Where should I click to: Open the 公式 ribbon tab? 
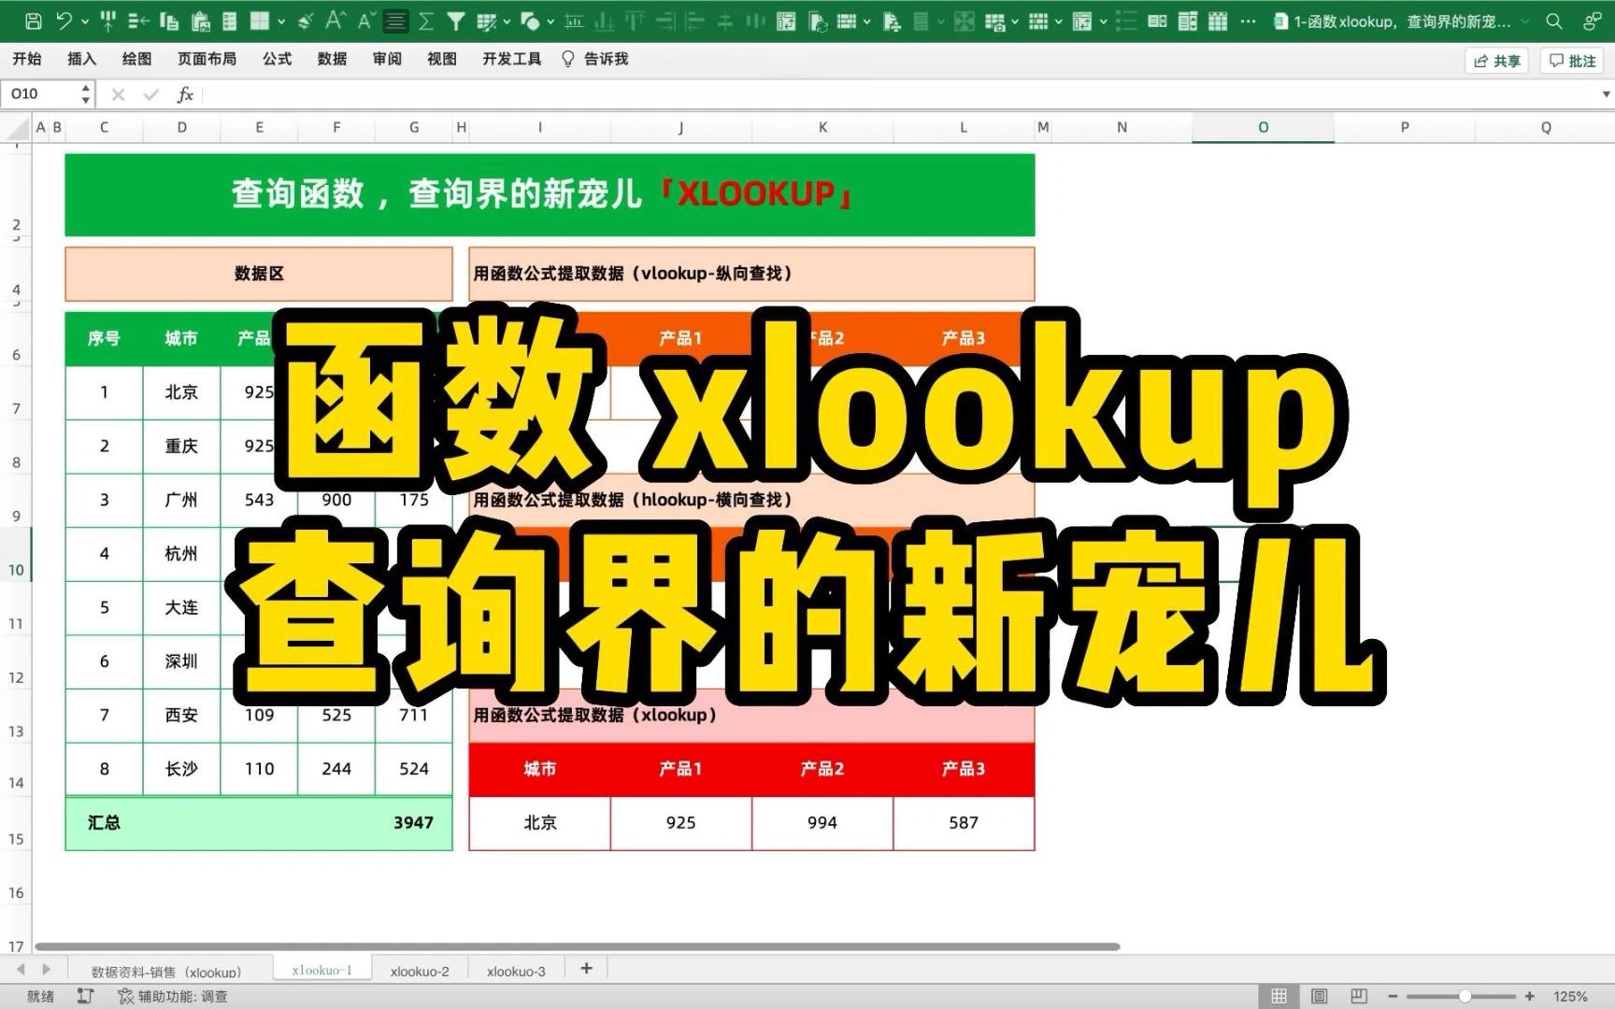(x=277, y=59)
